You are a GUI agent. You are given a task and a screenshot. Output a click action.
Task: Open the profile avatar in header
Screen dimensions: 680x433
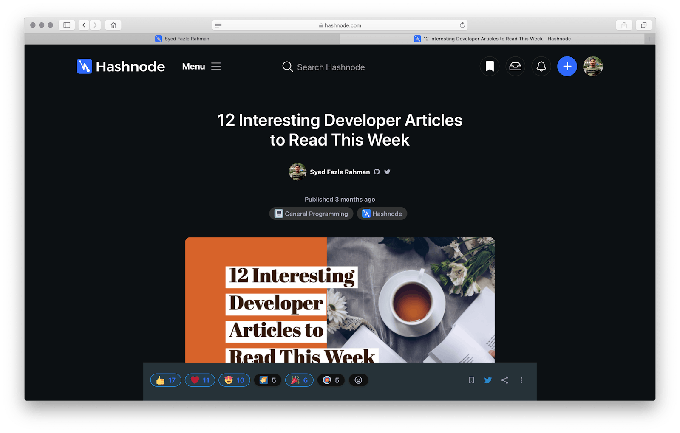[x=593, y=66]
